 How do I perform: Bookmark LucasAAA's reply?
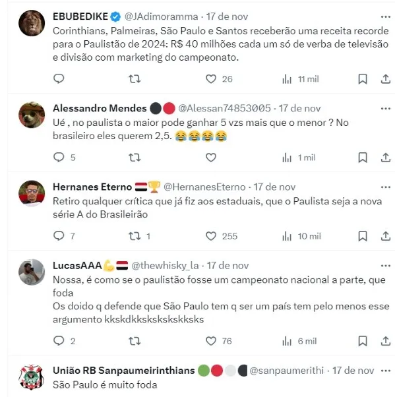pos(363,341)
